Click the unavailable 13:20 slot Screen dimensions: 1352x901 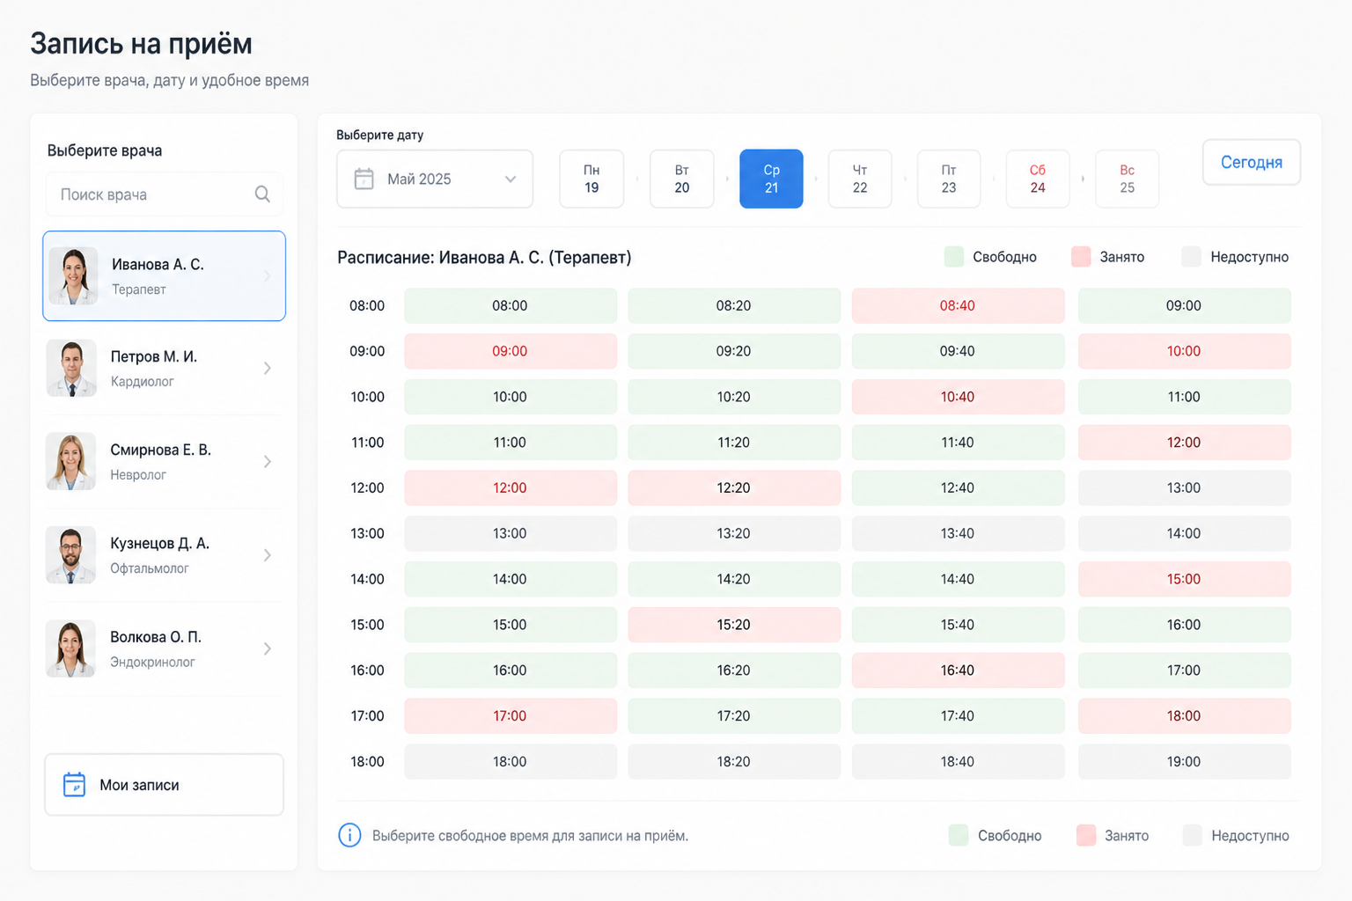tap(734, 533)
